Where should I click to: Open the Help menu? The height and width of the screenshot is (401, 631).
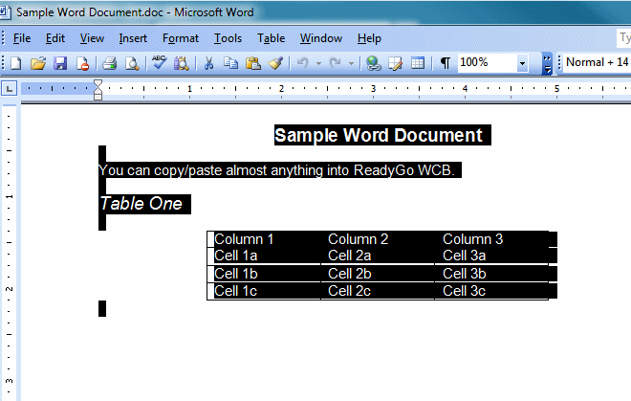[x=369, y=38]
